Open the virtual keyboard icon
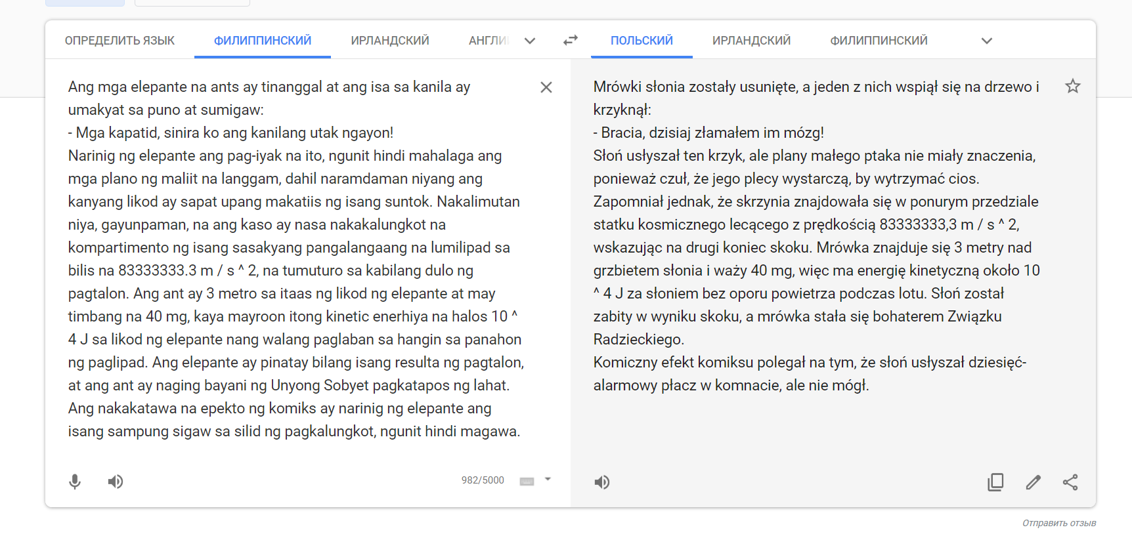 tap(527, 482)
